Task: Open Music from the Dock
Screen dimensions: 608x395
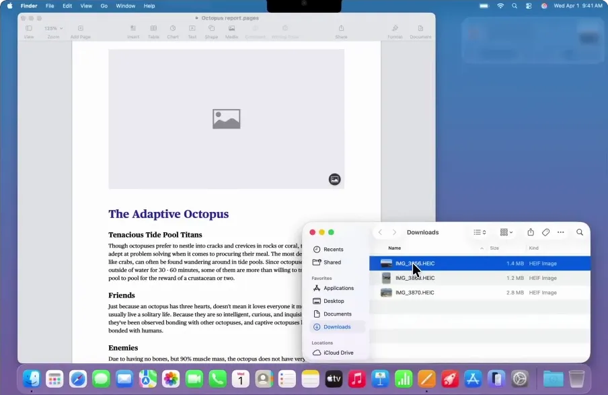Action: click(x=356, y=379)
